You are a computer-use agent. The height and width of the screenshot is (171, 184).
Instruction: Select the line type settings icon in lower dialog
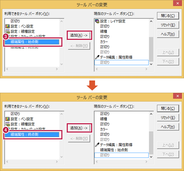coord(8,124)
